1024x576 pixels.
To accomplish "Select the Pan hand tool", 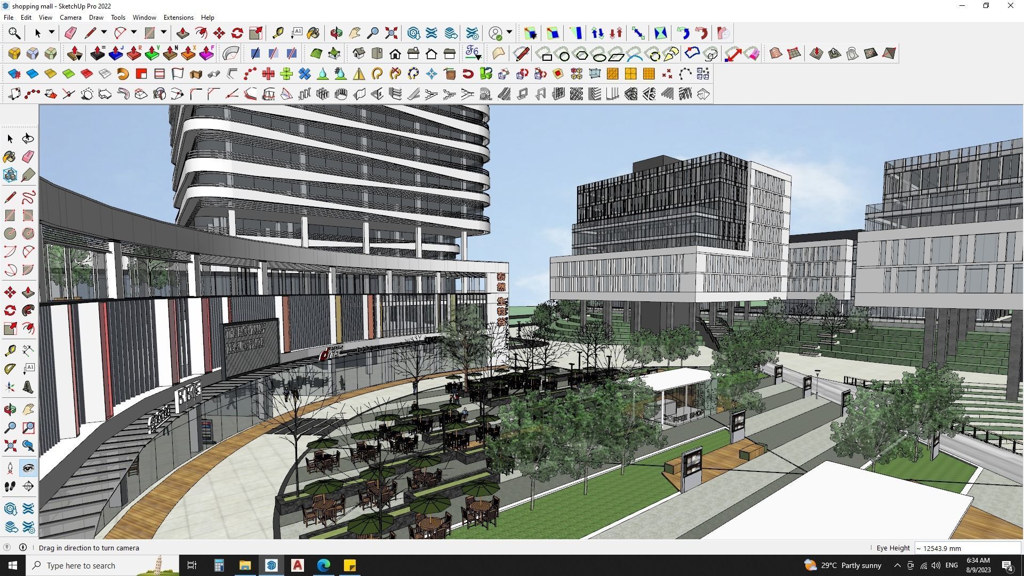I will (355, 33).
